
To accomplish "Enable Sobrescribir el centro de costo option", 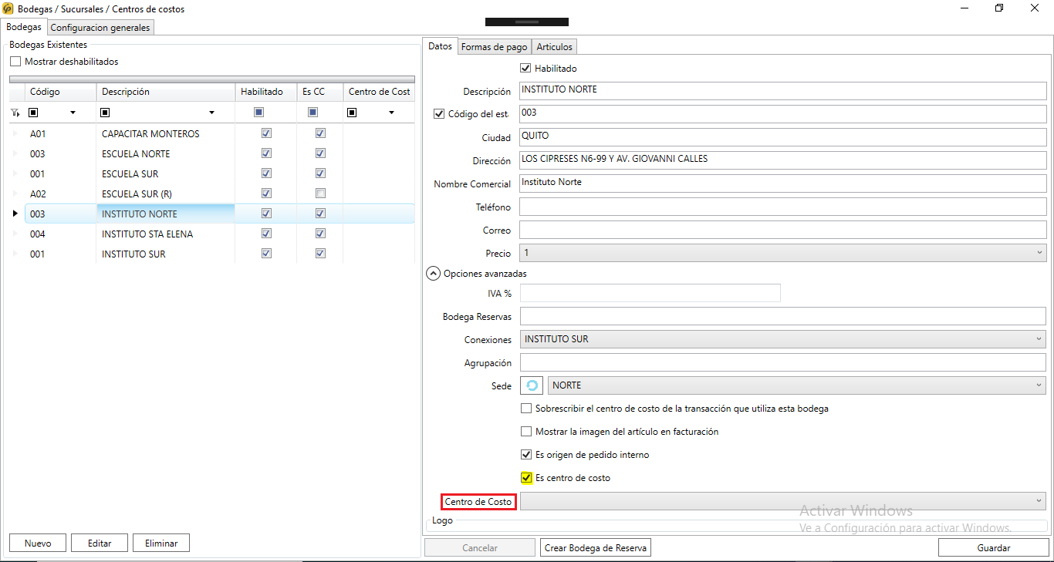I will click(526, 409).
